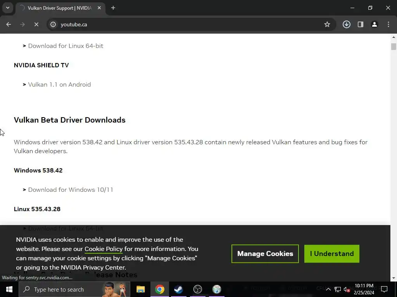The width and height of the screenshot is (397, 297).
Task: Bookmark this page with star icon
Action: pyautogui.click(x=327, y=24)
